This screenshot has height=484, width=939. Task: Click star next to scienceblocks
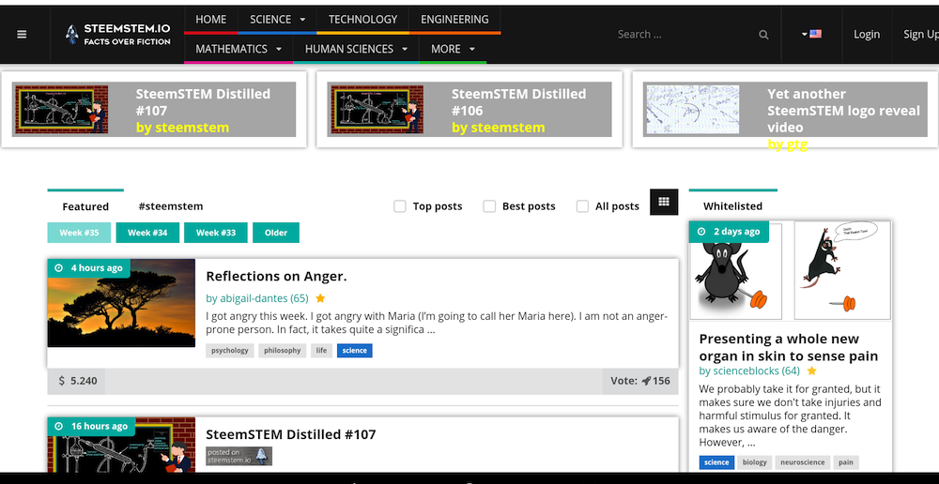[811, 371]
